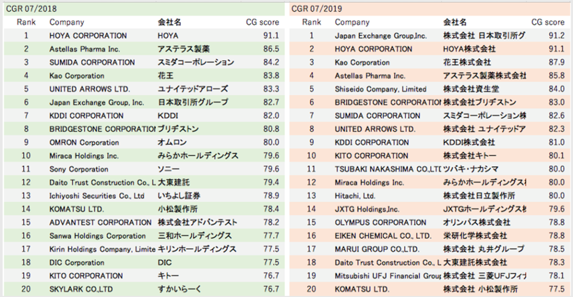Click the score 84.2 cell
Viewport: 573px width, 297px height.
[271, 63]
